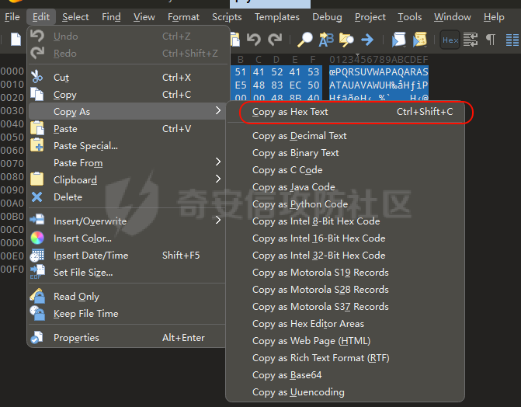Viewport: 521px width, 407px height.
Task: Open Insert Color dialog from menu
Action: tap(82, 238)
